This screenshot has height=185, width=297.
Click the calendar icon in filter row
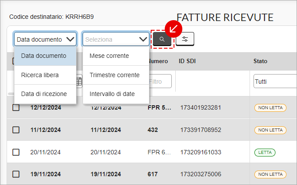pos(80,81)
